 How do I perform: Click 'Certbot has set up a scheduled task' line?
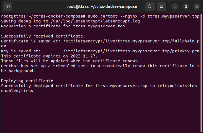pos(100,66)
